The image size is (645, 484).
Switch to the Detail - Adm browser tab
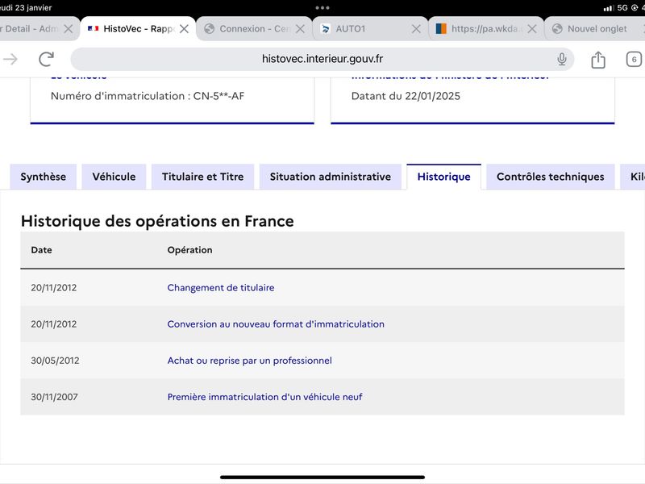[x=39, y=29]
